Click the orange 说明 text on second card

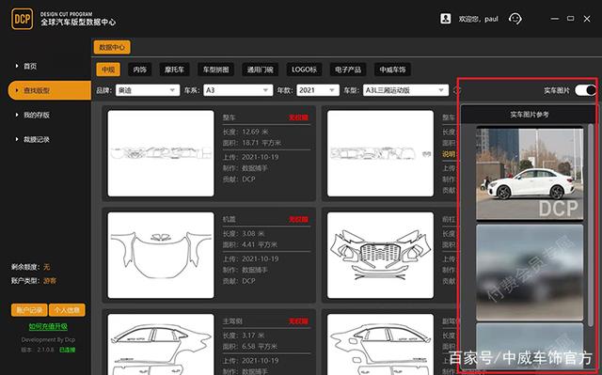pyautogui.click(x=449, y=154)
